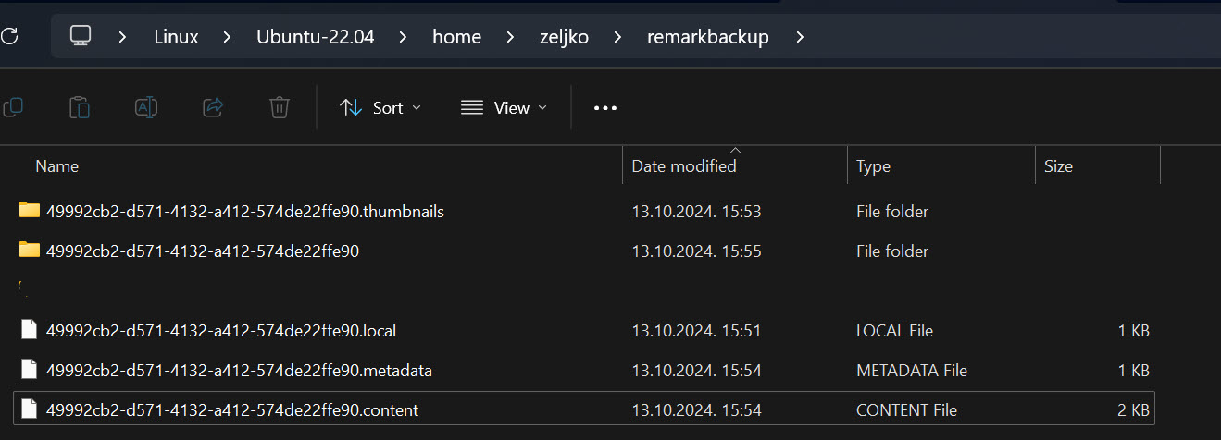
Task: Click the Share toolbar icon
Action: pos(213,108)
